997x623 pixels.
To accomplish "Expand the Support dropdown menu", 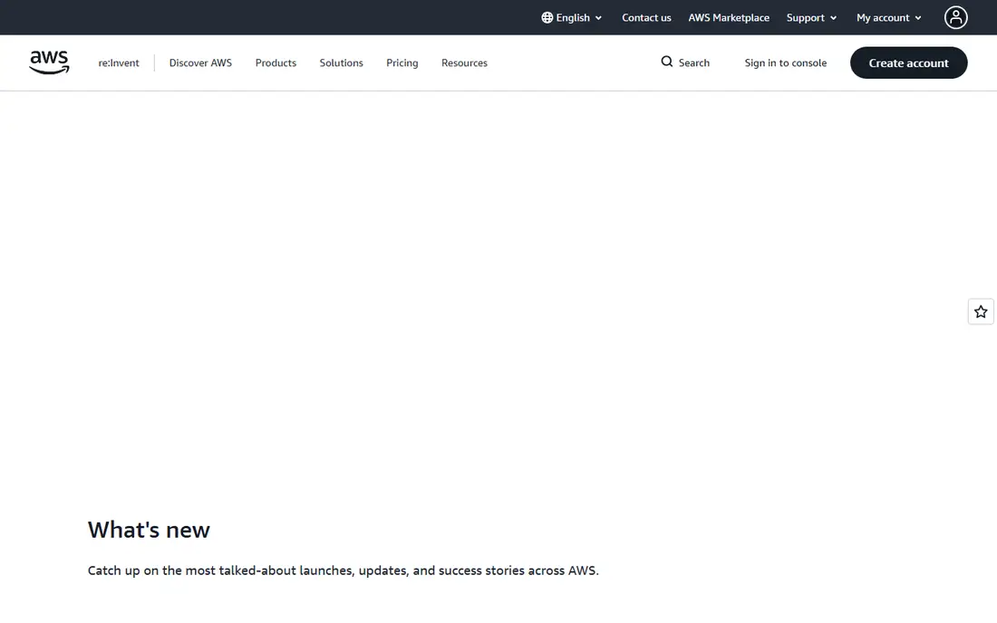I will click(x=811, y=18).
